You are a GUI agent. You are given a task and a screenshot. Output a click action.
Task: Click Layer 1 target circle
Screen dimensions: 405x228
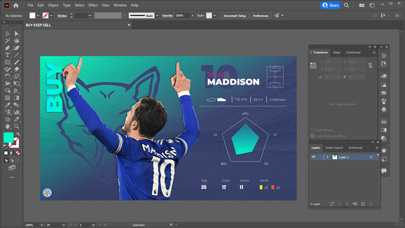(371, 157)
